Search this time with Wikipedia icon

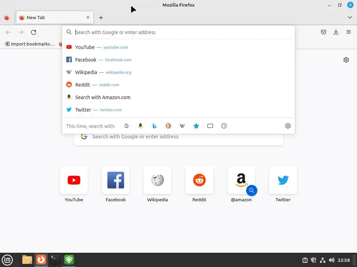pyautogui.click(x=182, y=126)
